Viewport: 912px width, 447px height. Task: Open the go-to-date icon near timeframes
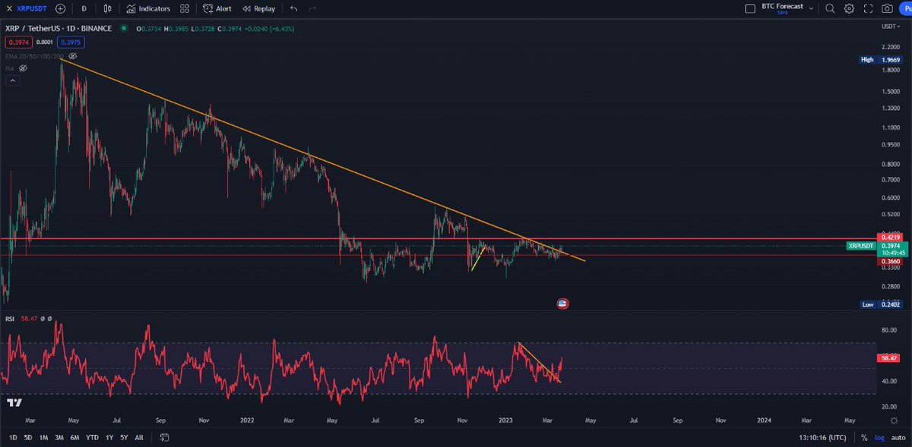(x=164, y=438)
